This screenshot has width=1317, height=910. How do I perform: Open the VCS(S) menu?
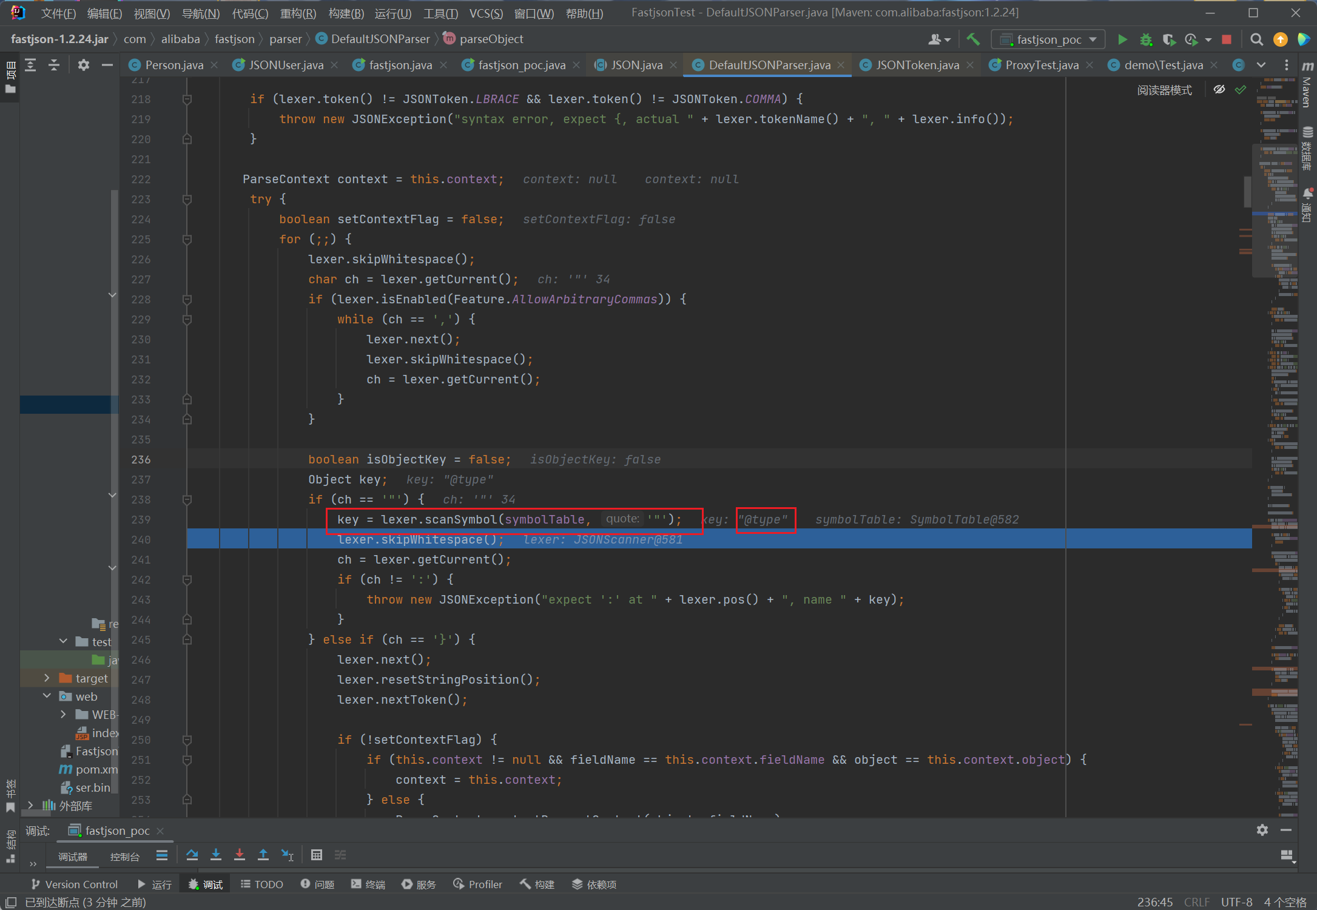pos(486,13)
